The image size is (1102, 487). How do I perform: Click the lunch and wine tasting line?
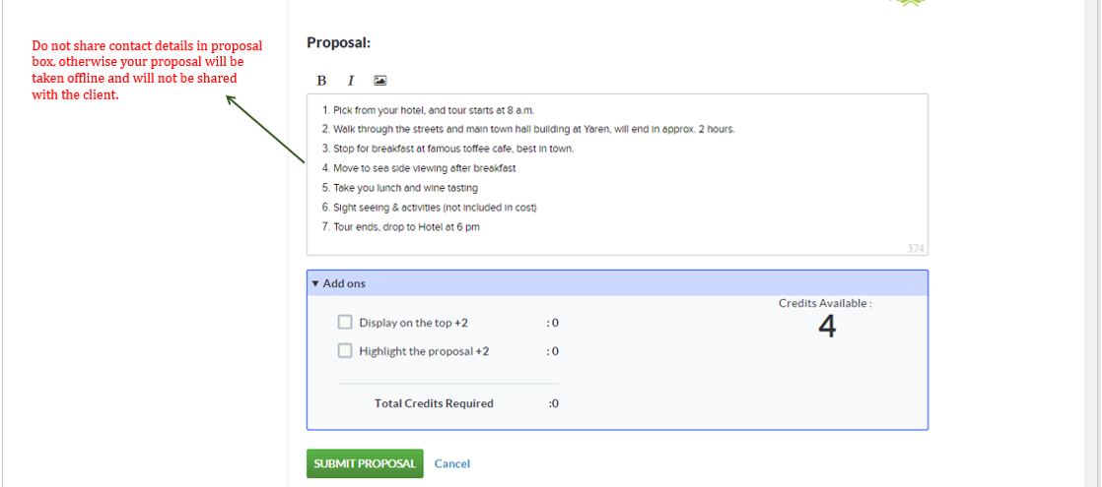[405, 188]
